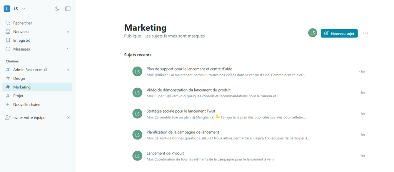The image size is (394, 172).
Task: Click the LS member avatar in header
Action: pos(312,33)
